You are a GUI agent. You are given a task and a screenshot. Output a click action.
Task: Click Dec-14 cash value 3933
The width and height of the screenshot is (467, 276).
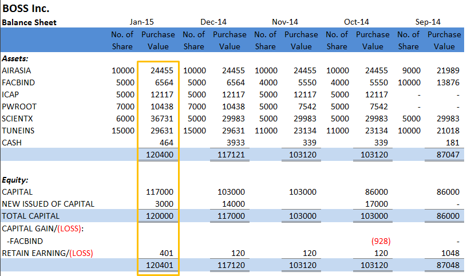pos(236,143)
